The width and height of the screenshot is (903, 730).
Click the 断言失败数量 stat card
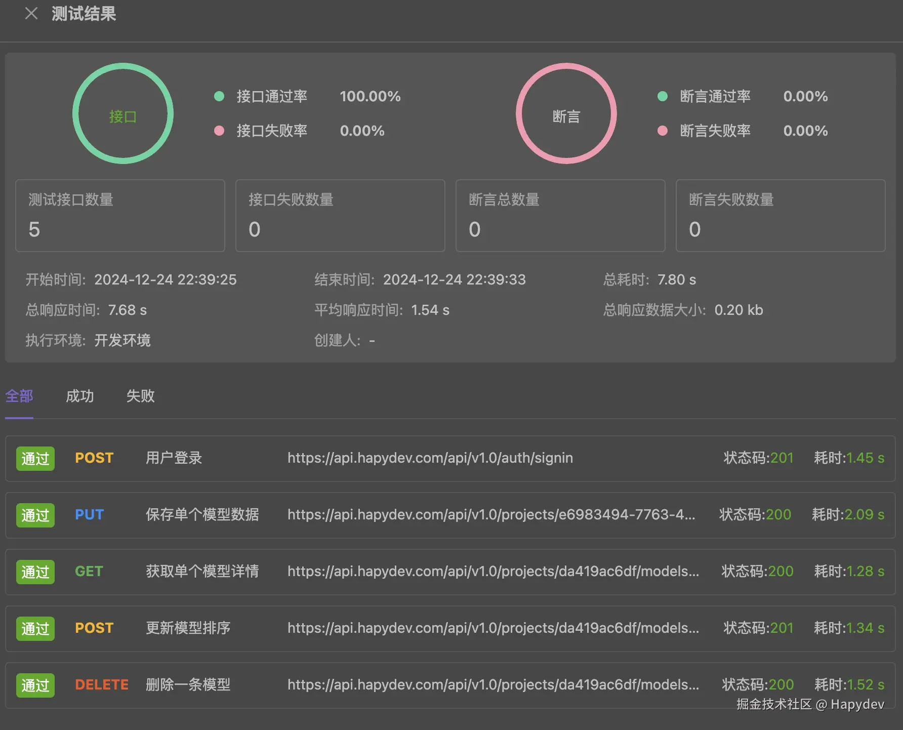(780, 216)
